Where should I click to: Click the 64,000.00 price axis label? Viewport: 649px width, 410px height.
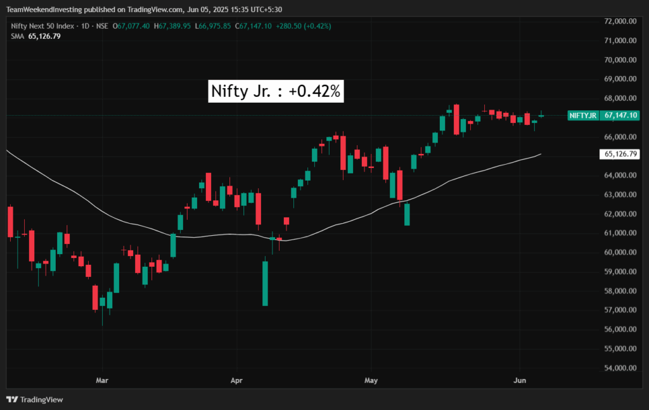pos(620,175)
